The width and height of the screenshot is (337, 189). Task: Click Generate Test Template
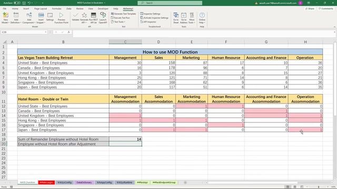124,14
